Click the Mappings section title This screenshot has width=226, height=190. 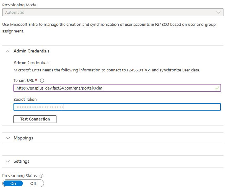click(23, 138)
